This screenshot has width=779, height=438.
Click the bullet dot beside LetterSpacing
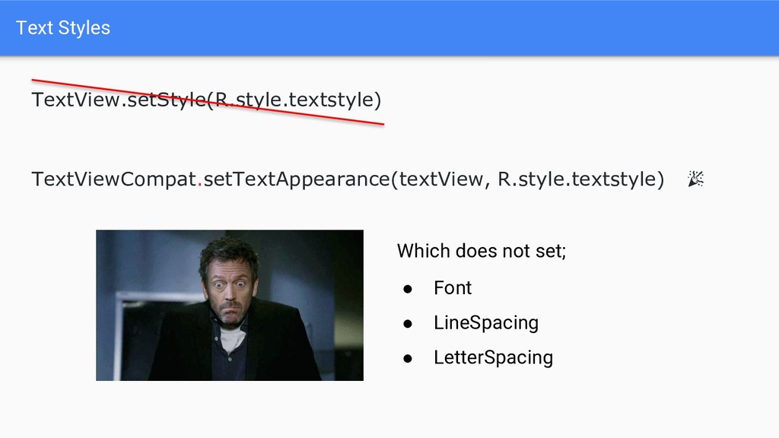(408, 359)
